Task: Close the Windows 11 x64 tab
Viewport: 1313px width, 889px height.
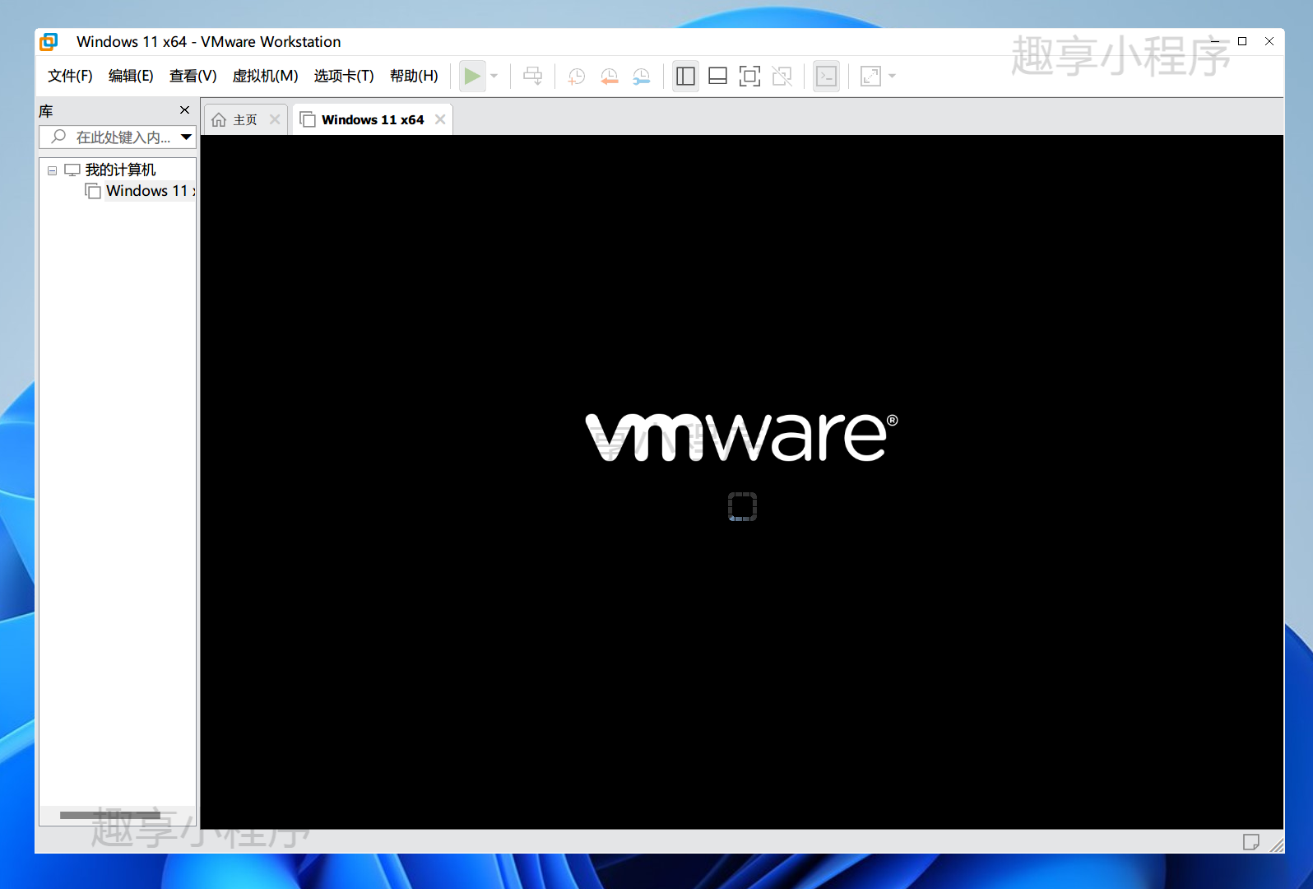Action: 440,119
